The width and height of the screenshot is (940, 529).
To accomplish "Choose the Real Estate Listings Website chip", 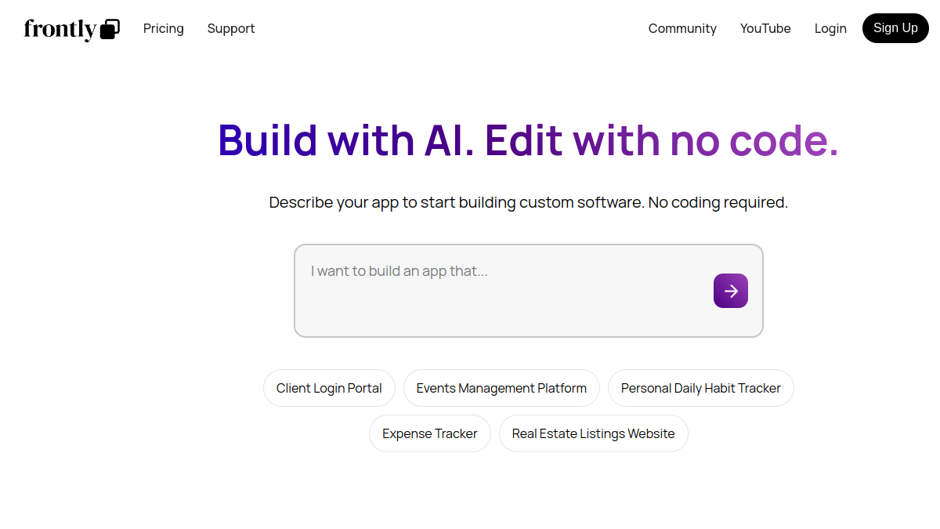I will (x=594, y=433).
